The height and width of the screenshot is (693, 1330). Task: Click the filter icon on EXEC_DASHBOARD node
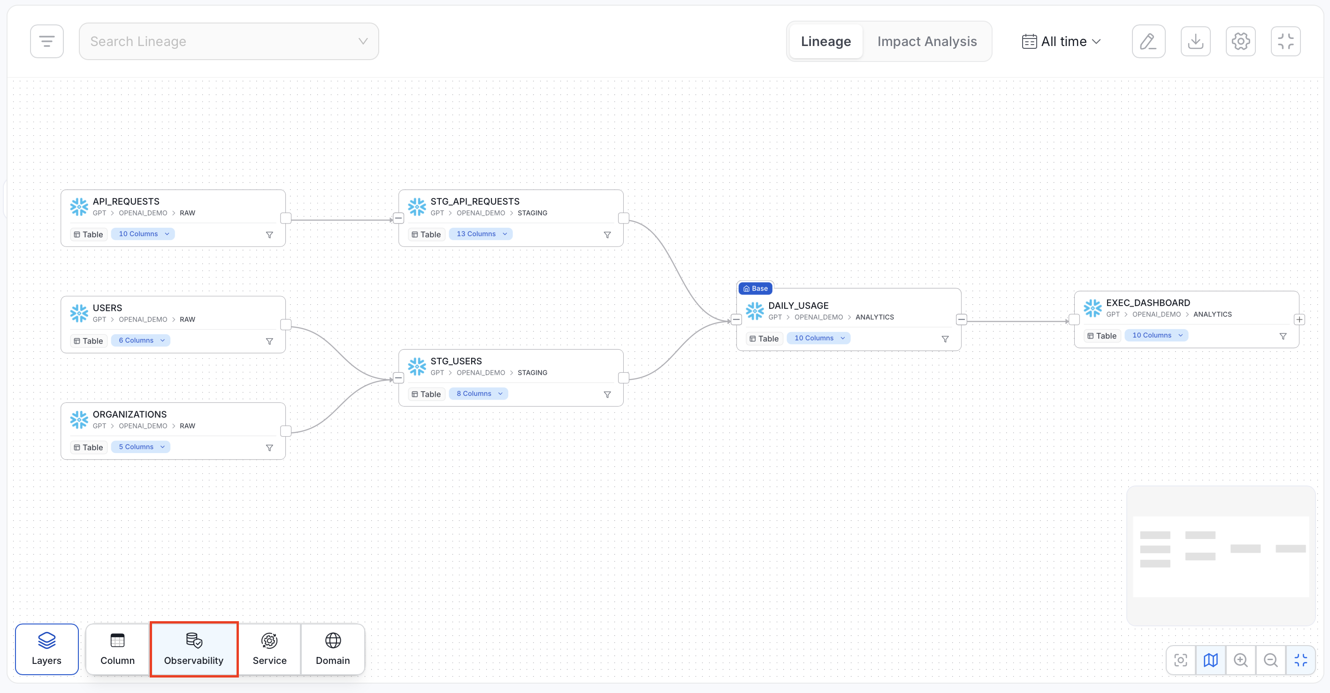pyautogui.click(x=1283, y=336)
